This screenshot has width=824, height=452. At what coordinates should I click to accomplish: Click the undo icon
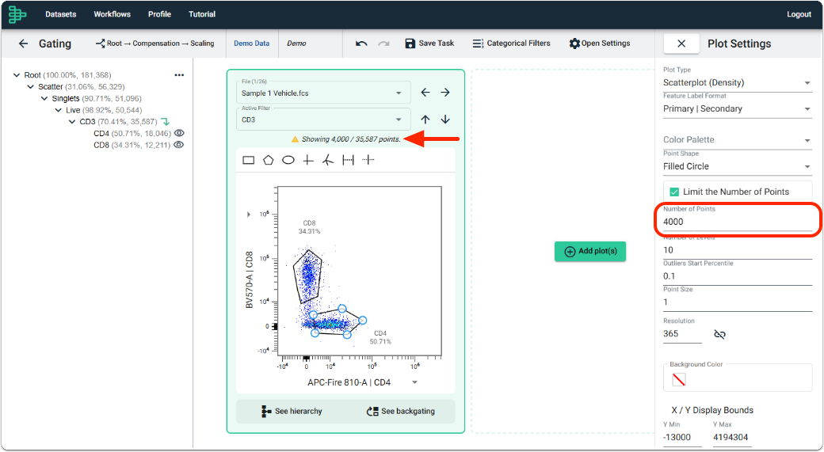point(361,44)
